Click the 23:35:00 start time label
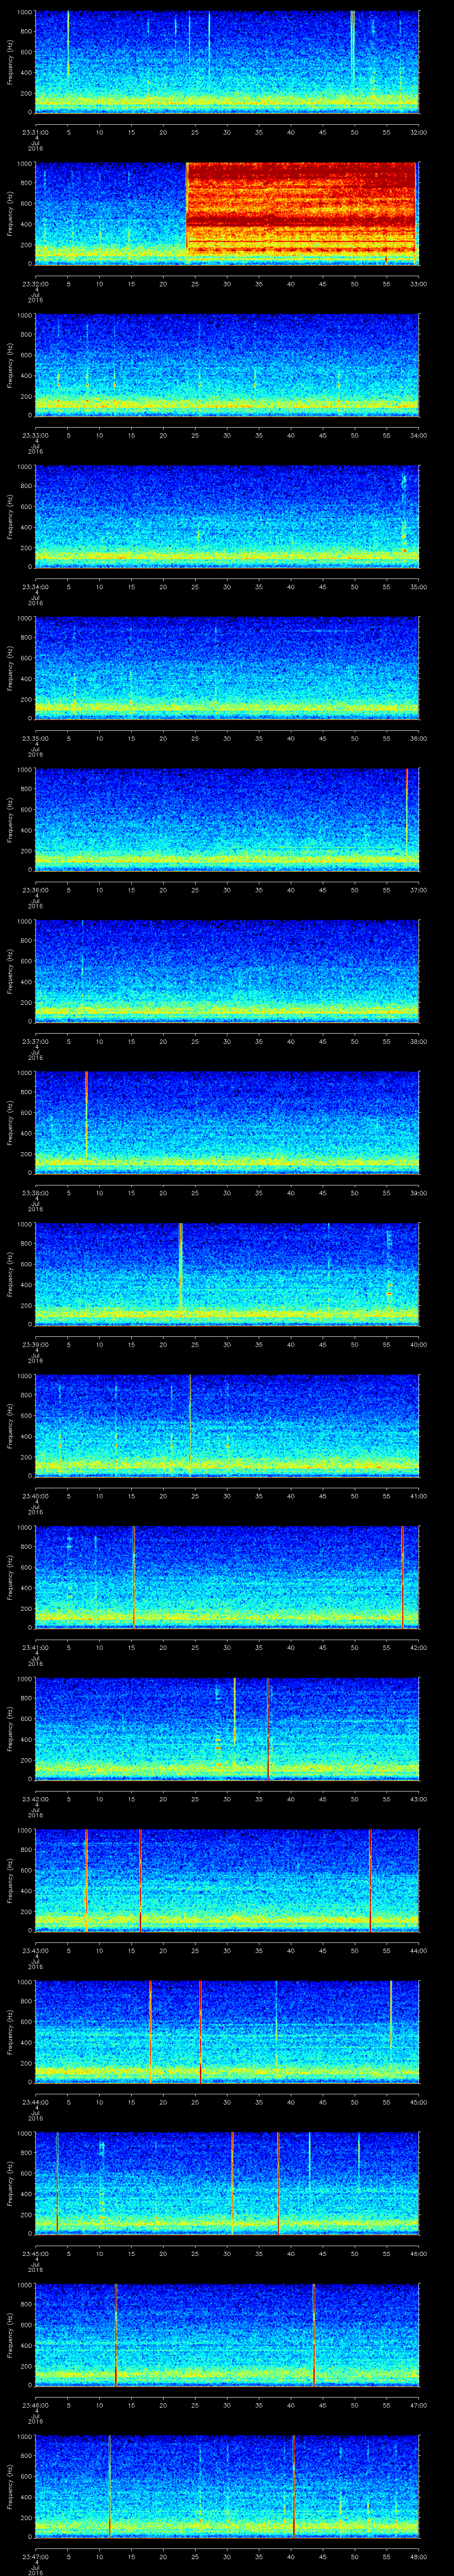 [x=35, y=738]
